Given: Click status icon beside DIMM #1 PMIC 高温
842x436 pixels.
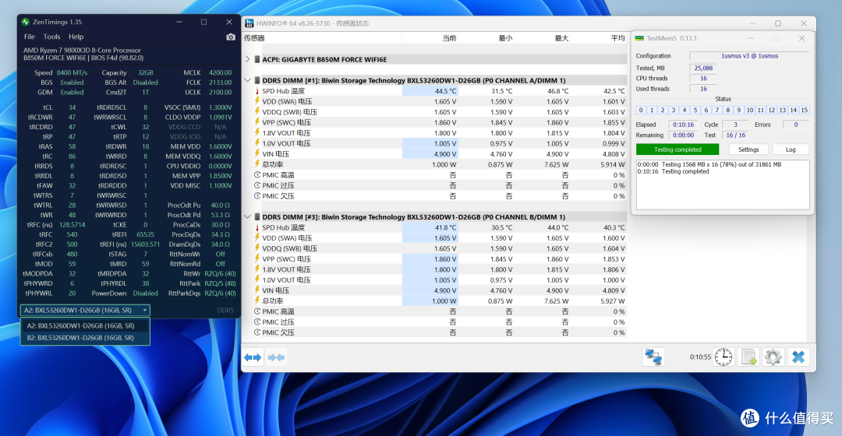Looking at the screenshot, I should click(257, 175).
